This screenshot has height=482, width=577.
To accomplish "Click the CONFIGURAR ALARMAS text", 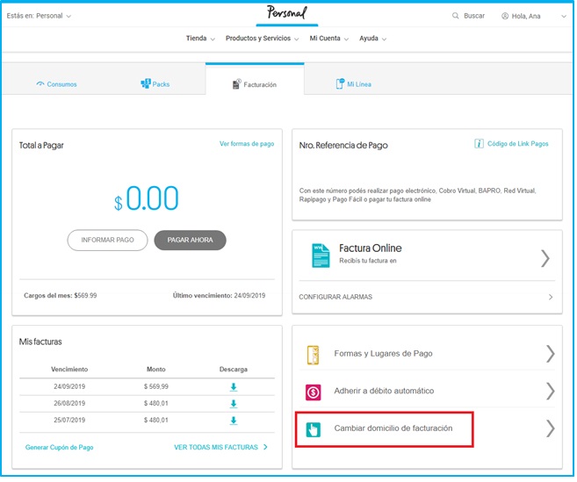I will click(337, 299).
